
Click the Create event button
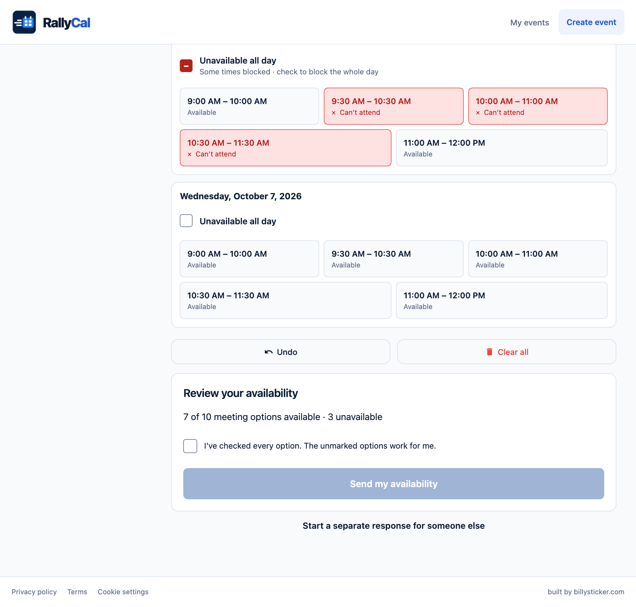[591, 22]
